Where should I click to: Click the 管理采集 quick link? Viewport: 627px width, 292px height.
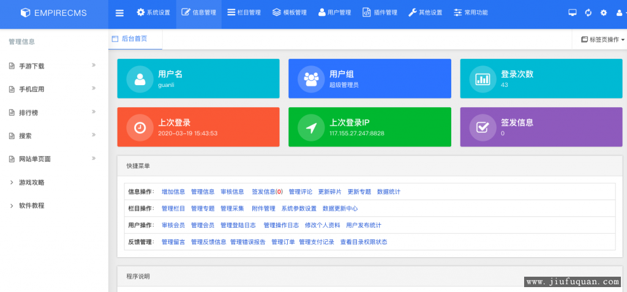232,208
